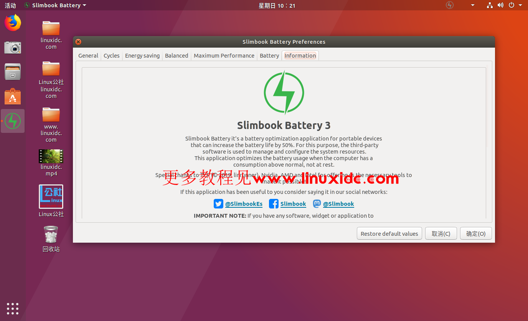This screenshot has width=528, height=321.
Task: Open the power system menu
Action: click(x=515, y=5)
